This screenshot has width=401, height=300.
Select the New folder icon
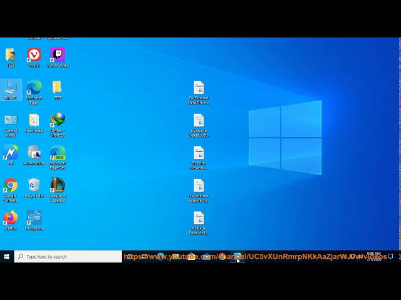[34, 122]
